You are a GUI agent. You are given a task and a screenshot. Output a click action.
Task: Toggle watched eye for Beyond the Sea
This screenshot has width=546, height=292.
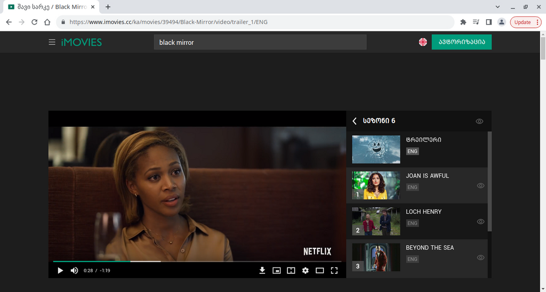(480, 257)
